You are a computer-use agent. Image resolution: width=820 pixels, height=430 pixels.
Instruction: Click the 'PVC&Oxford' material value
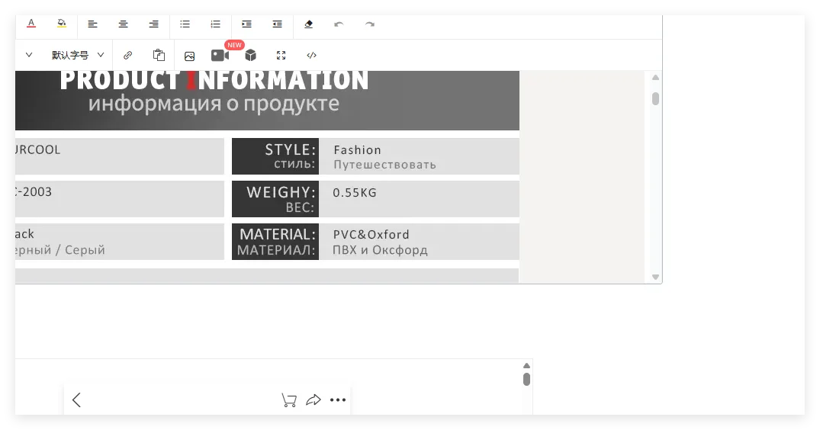point(371,235)
